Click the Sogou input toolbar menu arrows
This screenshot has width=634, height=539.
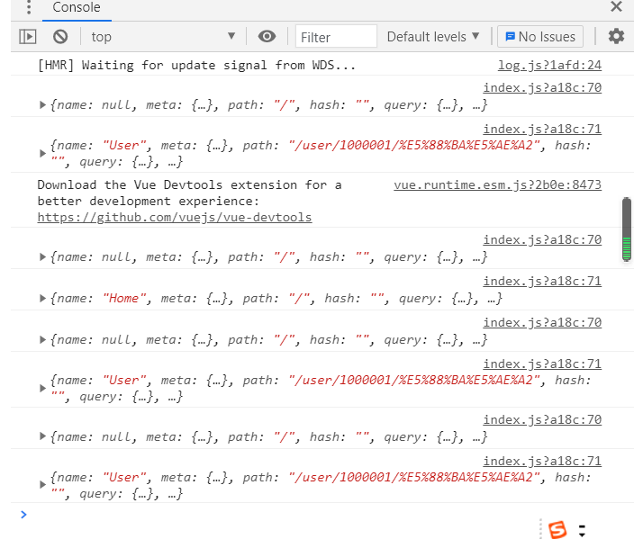pyautogui.click(x=582, y=531)
